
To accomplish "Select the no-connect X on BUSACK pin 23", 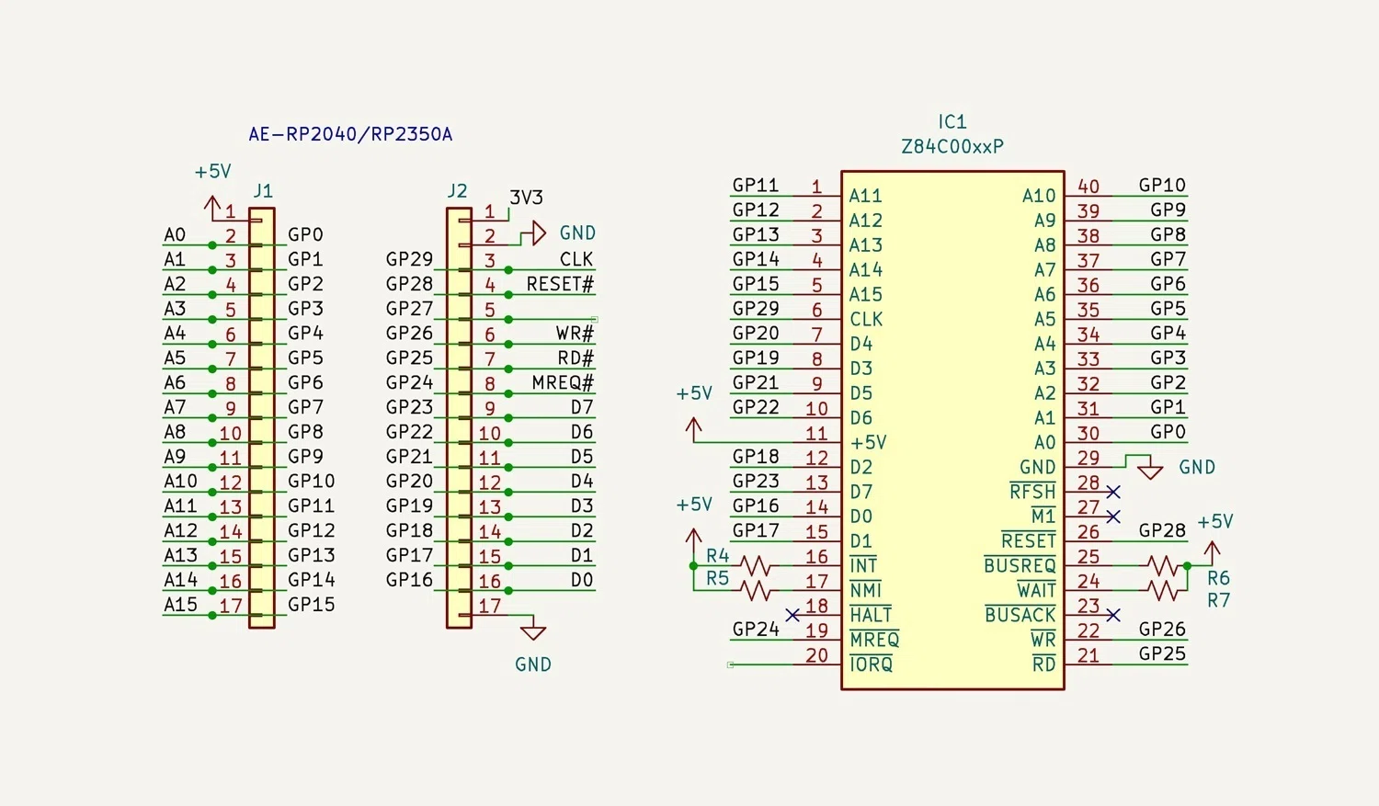I will pos(1113,615).
